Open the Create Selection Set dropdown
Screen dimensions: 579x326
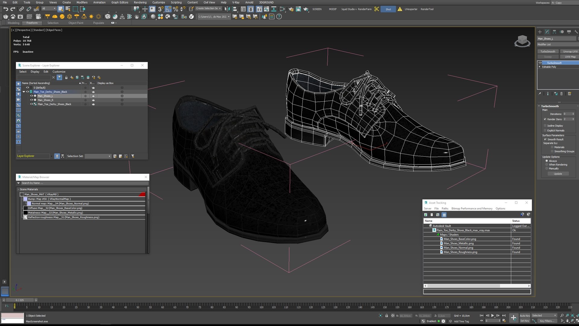click(x=209, y=8)
